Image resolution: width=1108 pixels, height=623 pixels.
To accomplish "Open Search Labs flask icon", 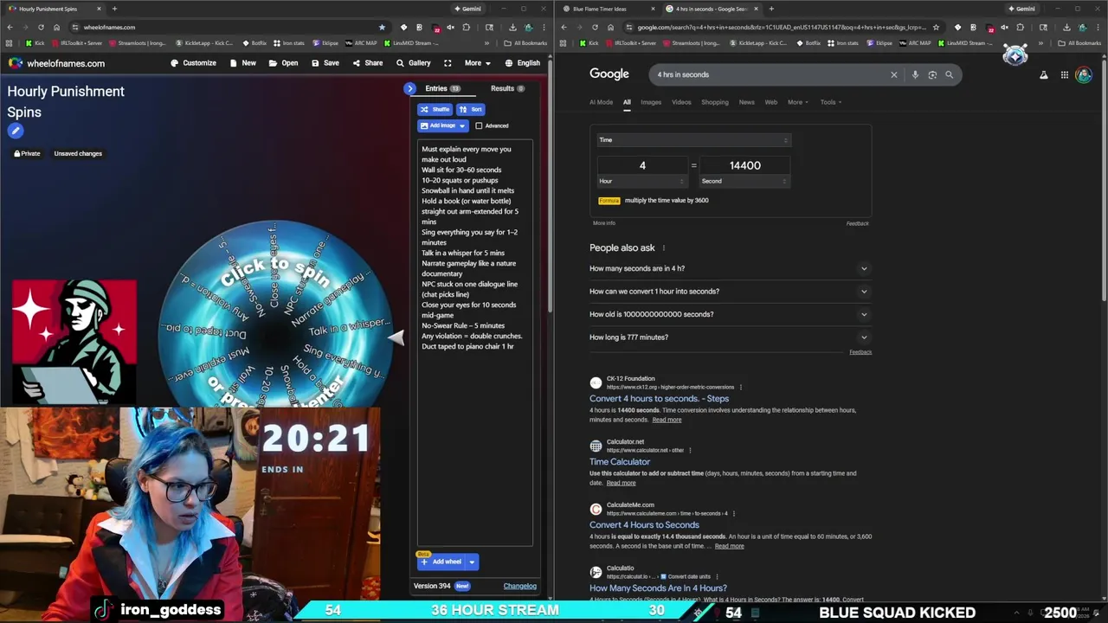I will click(x=1043, y=74).
